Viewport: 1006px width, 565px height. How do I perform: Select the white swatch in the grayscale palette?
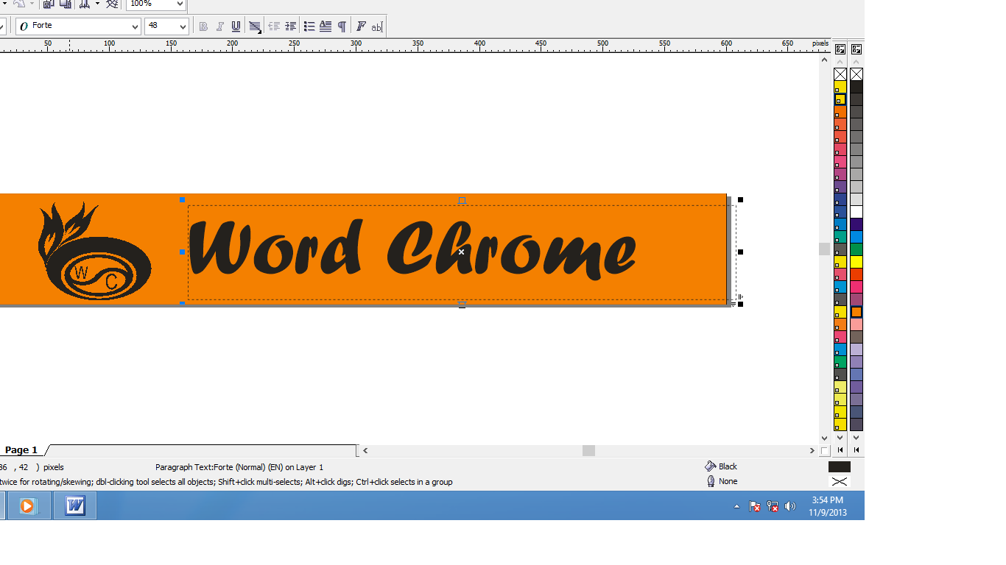(x=856, y=212)
